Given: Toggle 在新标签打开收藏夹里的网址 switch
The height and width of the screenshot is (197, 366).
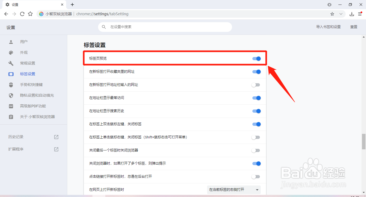Looking at the screenshot, I should point(256,72).
